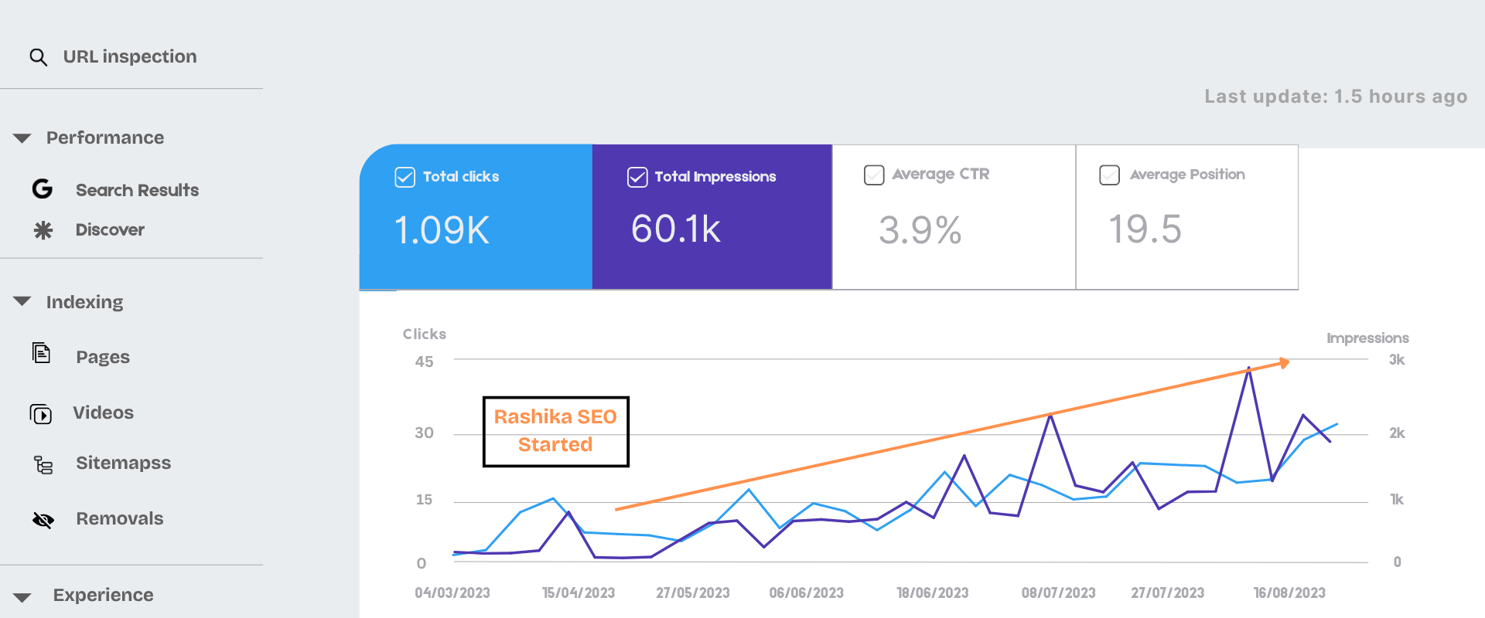Screen dimensions: 1485x618
Task: Uncheck the Total Impressions checkbox
Action: tap(637, 177)
